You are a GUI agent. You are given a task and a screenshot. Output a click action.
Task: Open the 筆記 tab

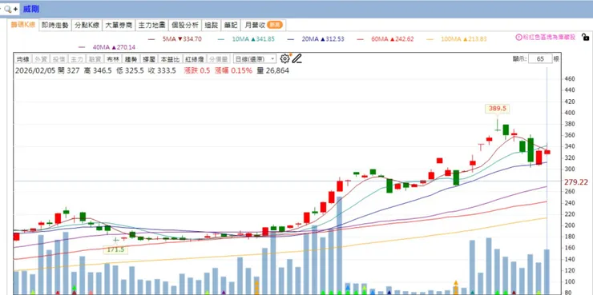231,26
